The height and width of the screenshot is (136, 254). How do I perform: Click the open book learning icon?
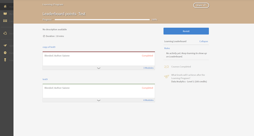click(5, 14)
